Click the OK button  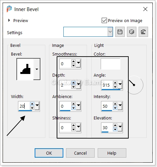(x=49, y=153)
